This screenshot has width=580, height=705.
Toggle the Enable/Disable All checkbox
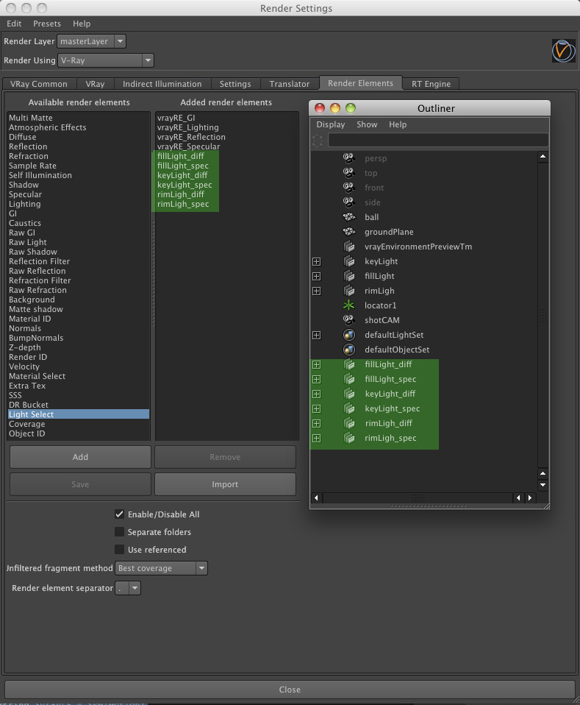[120, 514]
